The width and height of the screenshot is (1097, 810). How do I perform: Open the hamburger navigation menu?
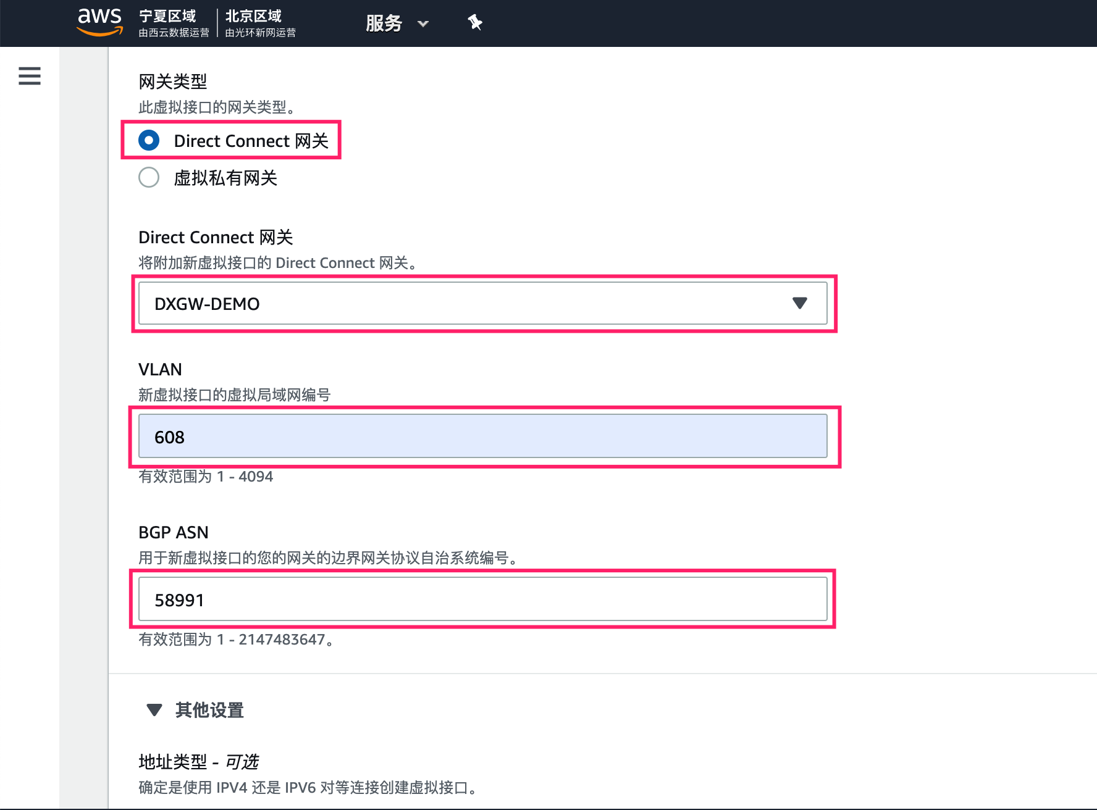coord(30,76)
